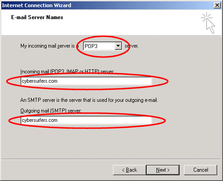Image resolution: width=223 pixels, height=181 pixels.
Task: Click the Outgoing mail (SMTP) server label
Action: (51, 111)
